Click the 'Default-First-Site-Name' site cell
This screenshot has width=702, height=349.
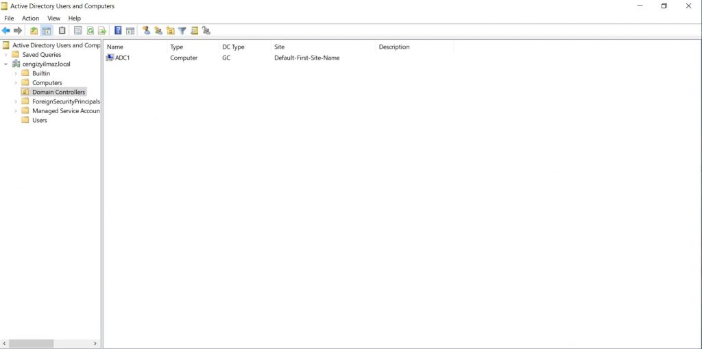click(306, 58)
